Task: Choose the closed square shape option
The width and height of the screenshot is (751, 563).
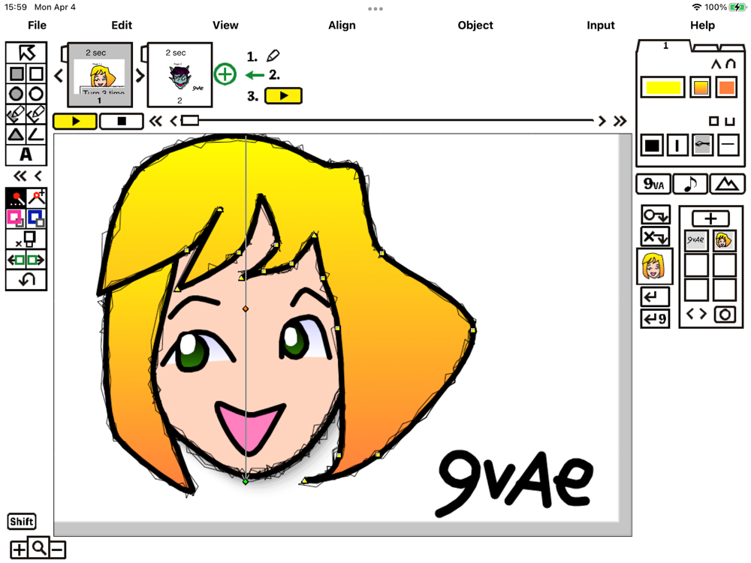Action: pyautogui.click(x=713, y=121)
